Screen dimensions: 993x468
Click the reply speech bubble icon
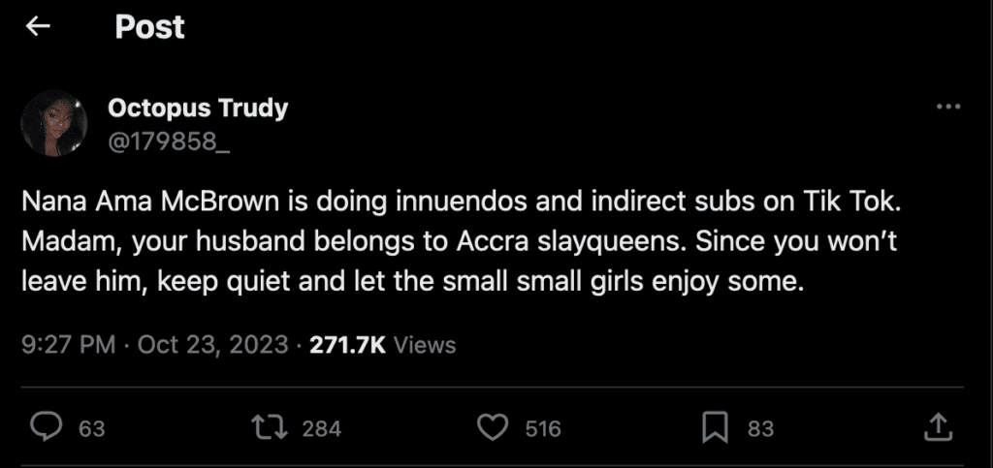click(x=48, y=427)
